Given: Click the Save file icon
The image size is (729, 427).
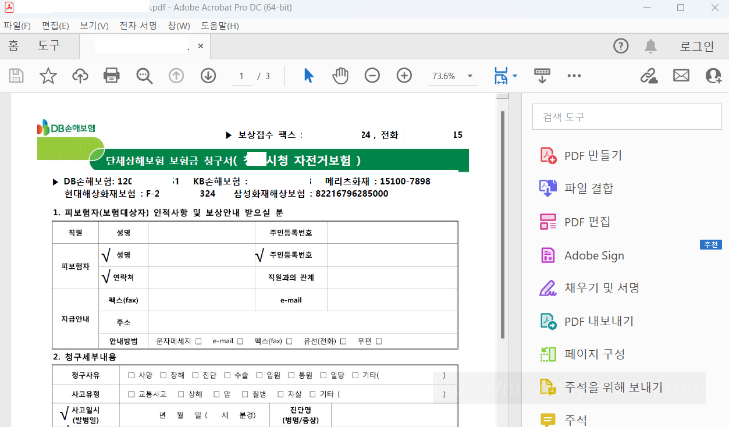Looking at the screenshot, I should [x=16, y=76].
